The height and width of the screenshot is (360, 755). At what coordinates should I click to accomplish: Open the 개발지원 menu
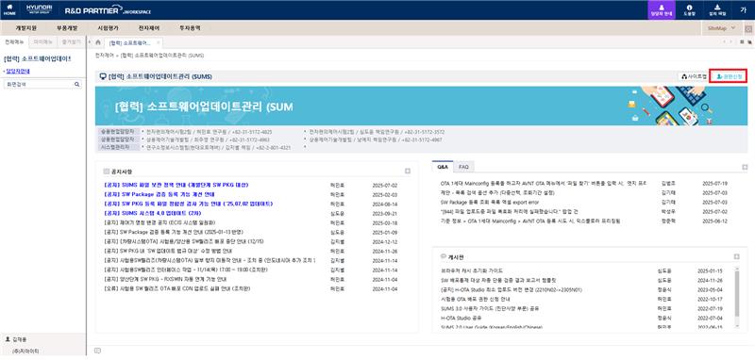point(26,28)
